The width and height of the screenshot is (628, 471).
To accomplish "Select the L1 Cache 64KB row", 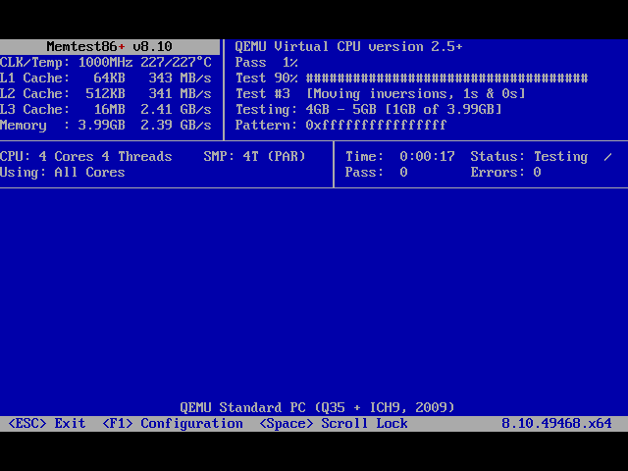I will click(x=106, y=78).
